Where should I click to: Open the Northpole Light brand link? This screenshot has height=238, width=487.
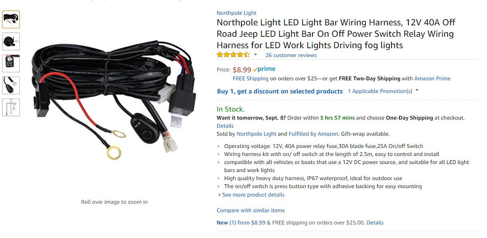click(237, 13)
